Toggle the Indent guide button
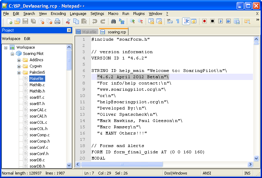The image size is (262, 178). pyautogui.click(x=186, y=21)
